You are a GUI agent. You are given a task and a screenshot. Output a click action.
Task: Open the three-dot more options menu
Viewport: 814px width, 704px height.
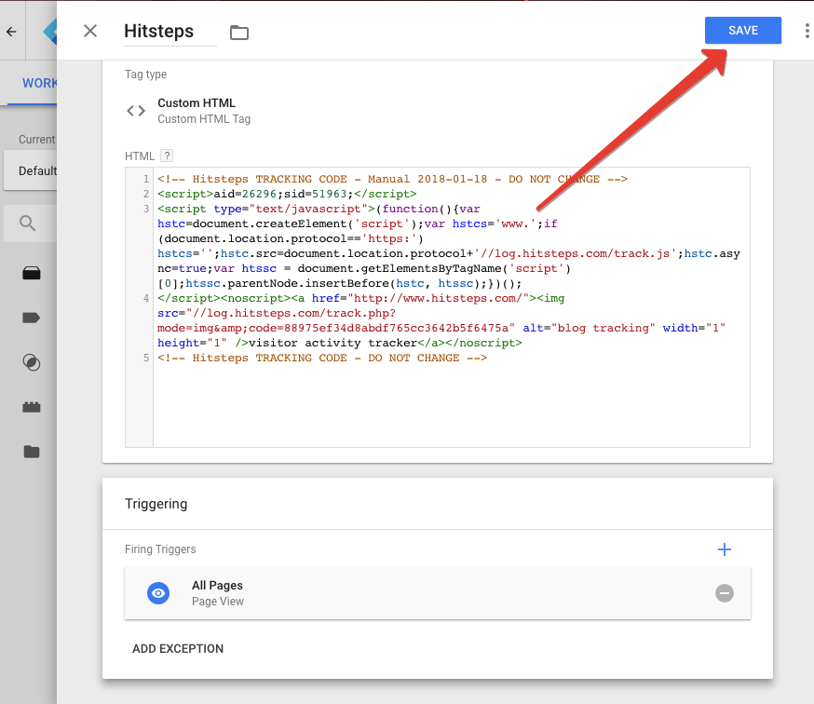(x=807, y=31)
